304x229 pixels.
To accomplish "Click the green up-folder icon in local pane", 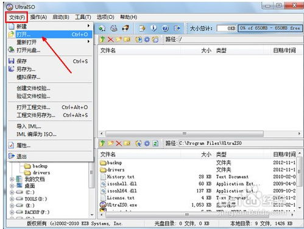I will coord(102,143).
